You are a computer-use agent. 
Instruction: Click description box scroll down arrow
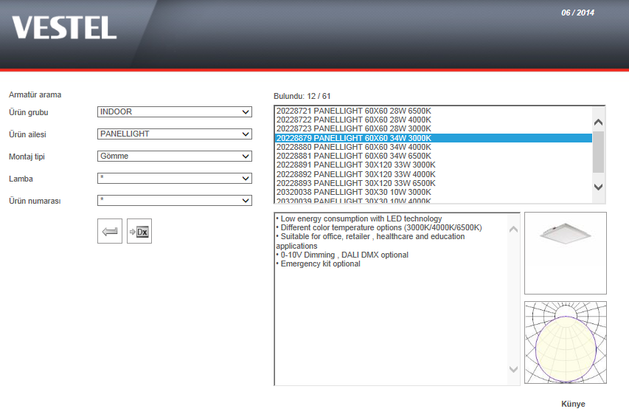click(x=513, y=369)
